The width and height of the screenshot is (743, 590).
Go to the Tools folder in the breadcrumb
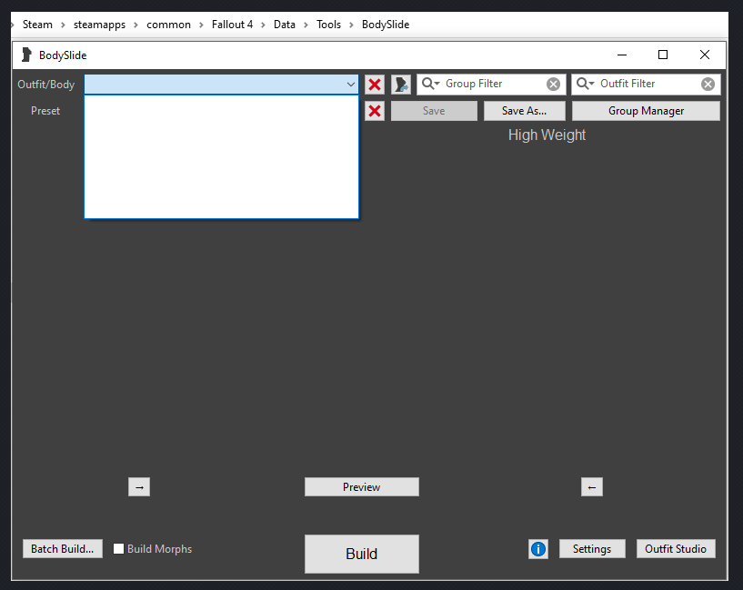328,25
